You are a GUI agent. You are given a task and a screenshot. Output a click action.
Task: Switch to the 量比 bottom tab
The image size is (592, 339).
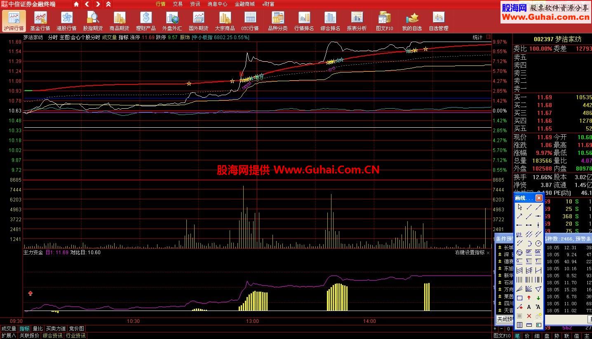pyautogui.click(x=38, y=329)
